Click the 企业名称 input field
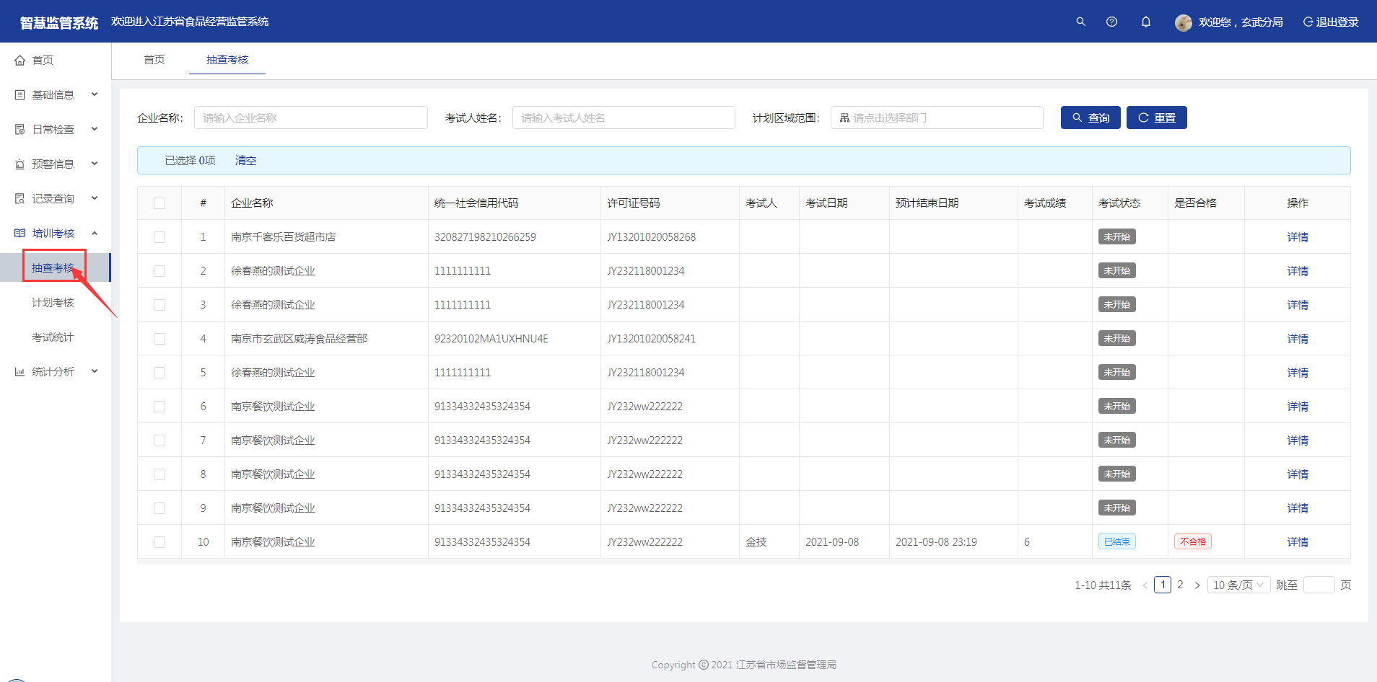Image resolution: width=1377 pixels, height=682 pixels. [310, 118]
